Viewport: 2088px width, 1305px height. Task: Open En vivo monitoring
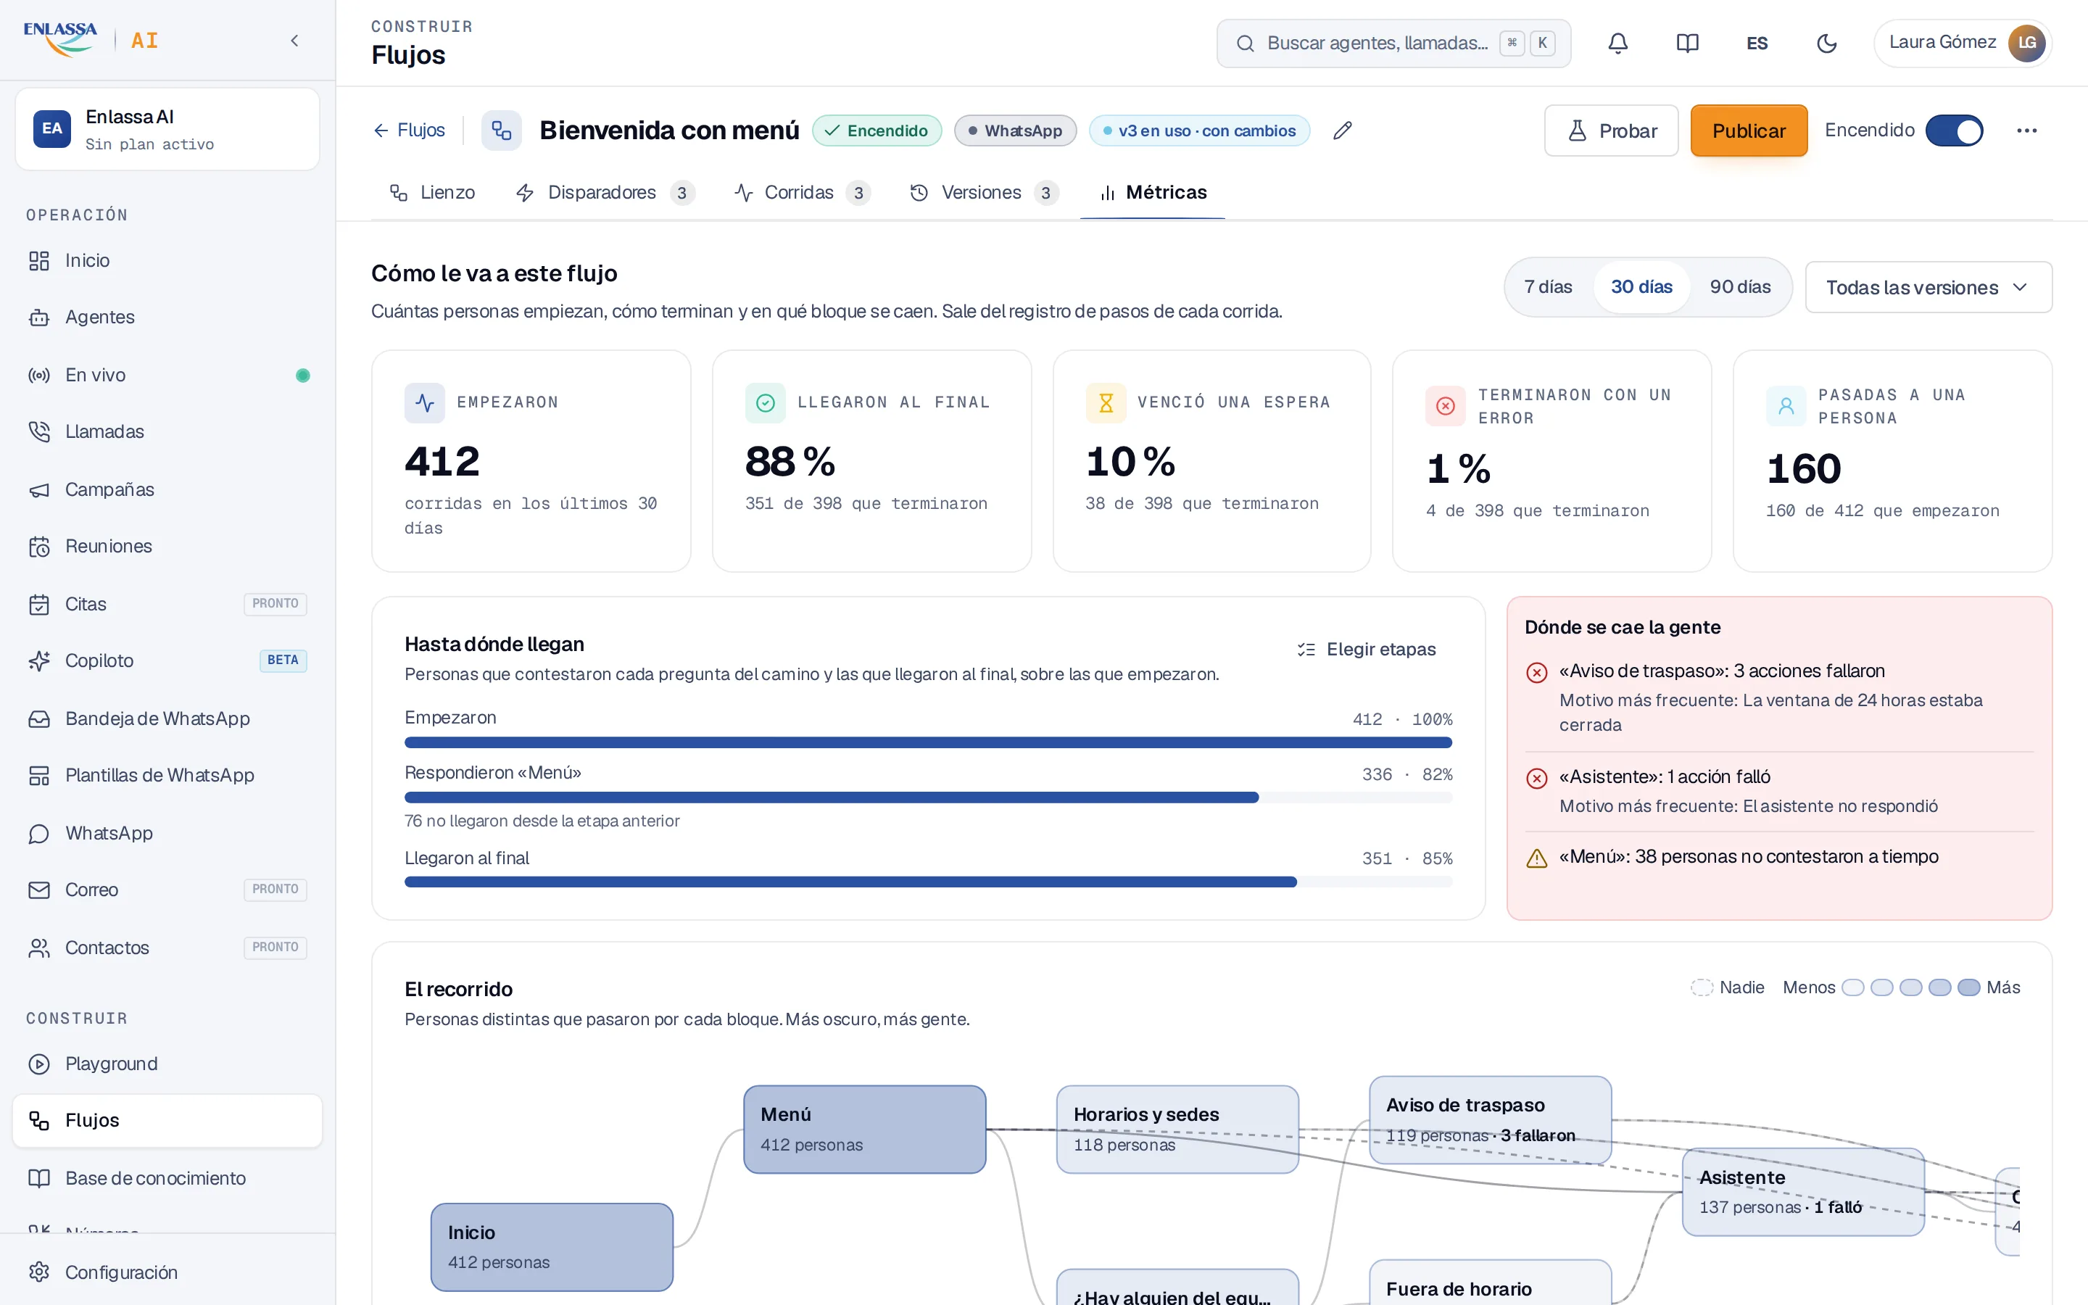167,376
